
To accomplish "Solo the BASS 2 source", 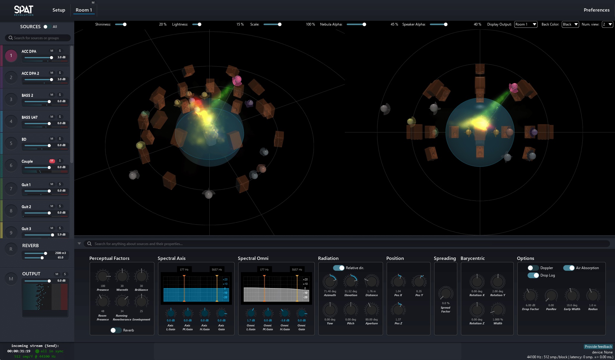I will (x=60, y=94).
